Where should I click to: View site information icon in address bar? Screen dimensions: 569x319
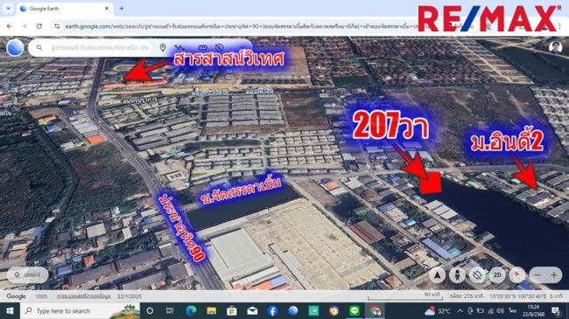coord(57,26)
